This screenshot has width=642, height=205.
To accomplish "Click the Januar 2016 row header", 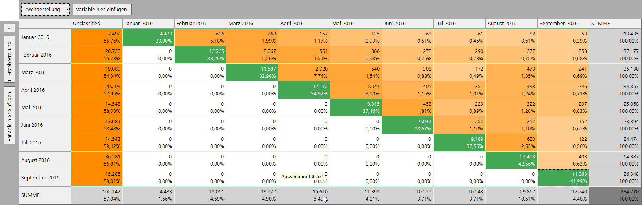I will (45, 37).
